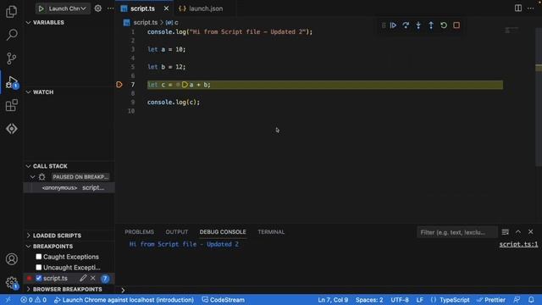Click the Ln 7, Col 9 indicator
The image size is (542, 305).
click(333, 300)
